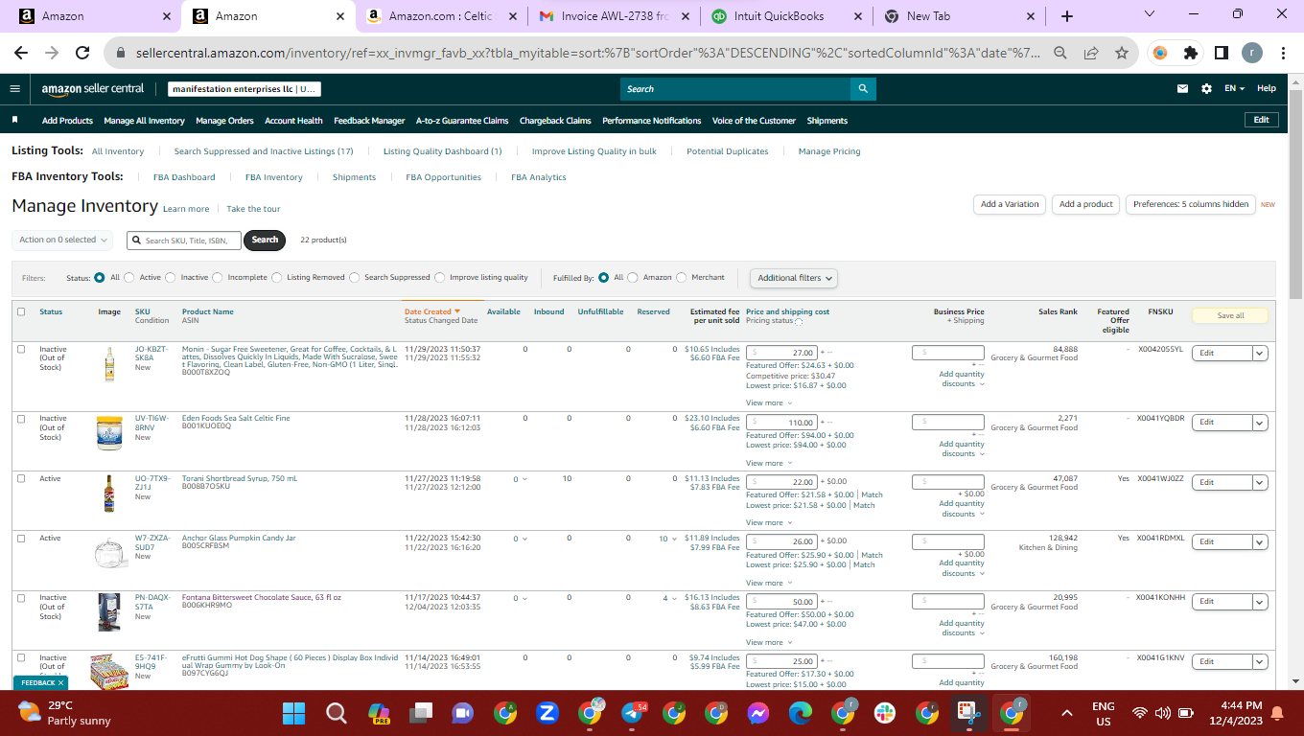This screenshot has width=1304, height=736.
Task: Dismiss the Feedback tab using its X
Action: pos(61,683)
